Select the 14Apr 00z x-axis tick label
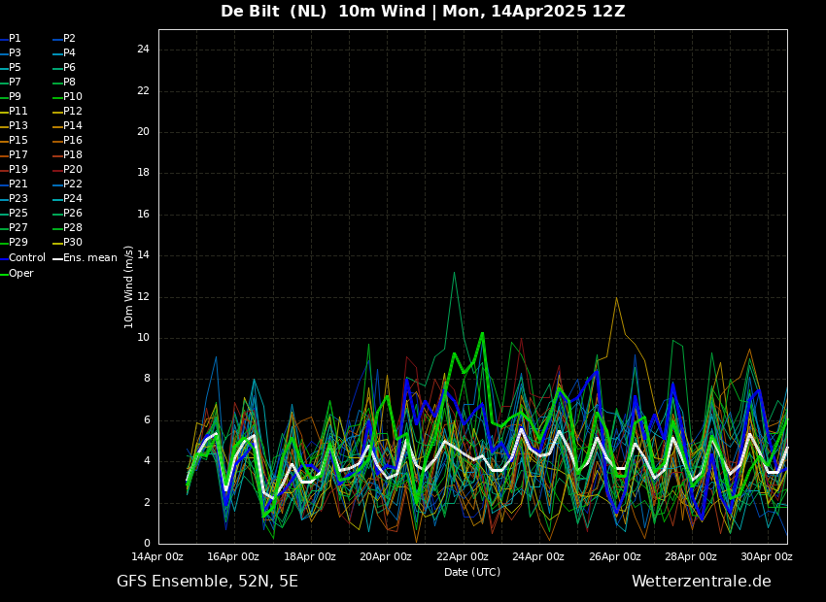Screen dimensions: 826x602 pyautogui.click(x=158, y=557)
